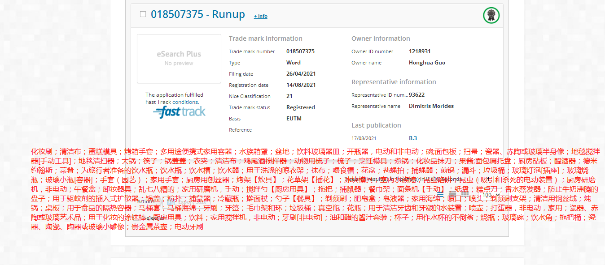Screen dimensions: 605x265
Task: Click the green registered ribbon badge icon
Action: 491,16
